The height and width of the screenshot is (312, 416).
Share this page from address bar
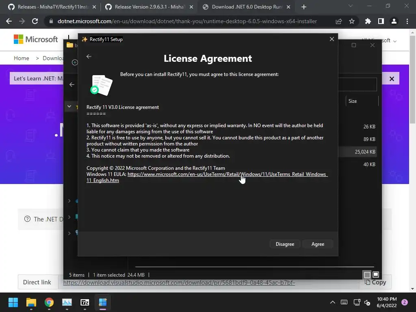pos(339,21)
